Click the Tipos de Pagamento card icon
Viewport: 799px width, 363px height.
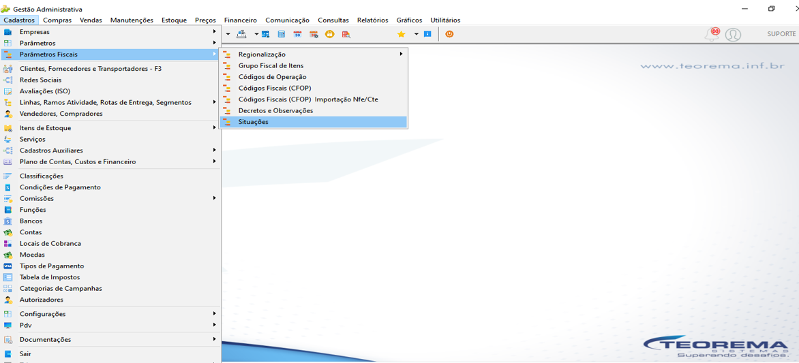pyautogui.click(x=7, y=266)
